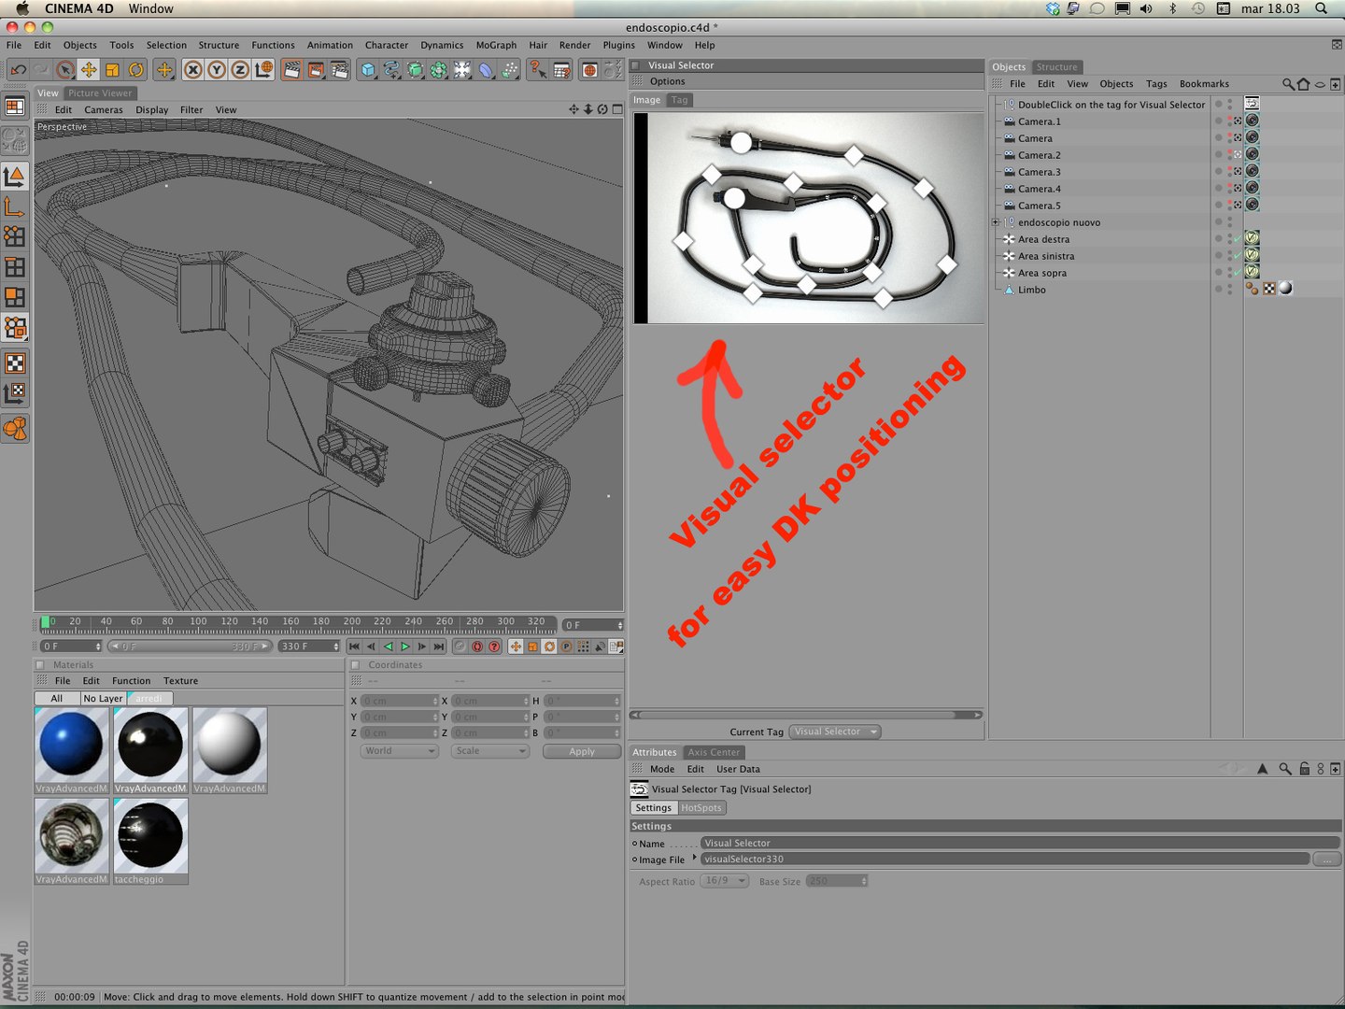Click the blue material sphere thumbnail
The width and height of the screenshot is (1345, 1009).
click(71, 745)
